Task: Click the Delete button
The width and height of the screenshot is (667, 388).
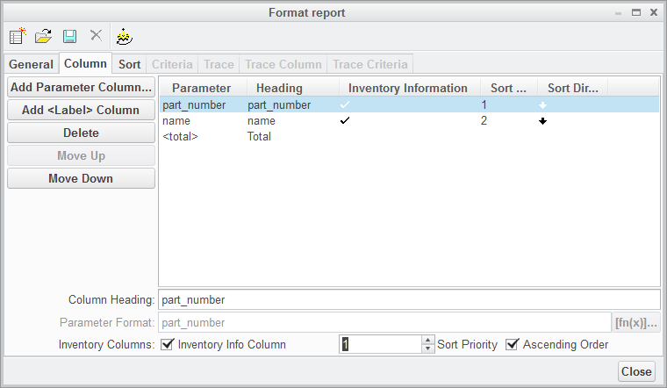Action: pos(81,133)
